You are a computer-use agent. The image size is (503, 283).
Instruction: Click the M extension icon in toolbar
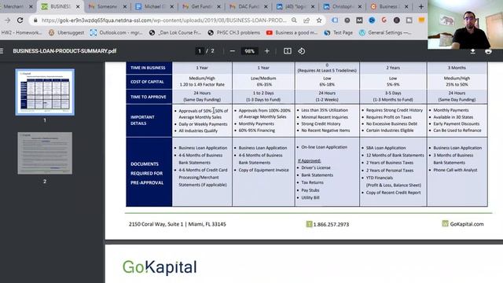coord(359,20)
